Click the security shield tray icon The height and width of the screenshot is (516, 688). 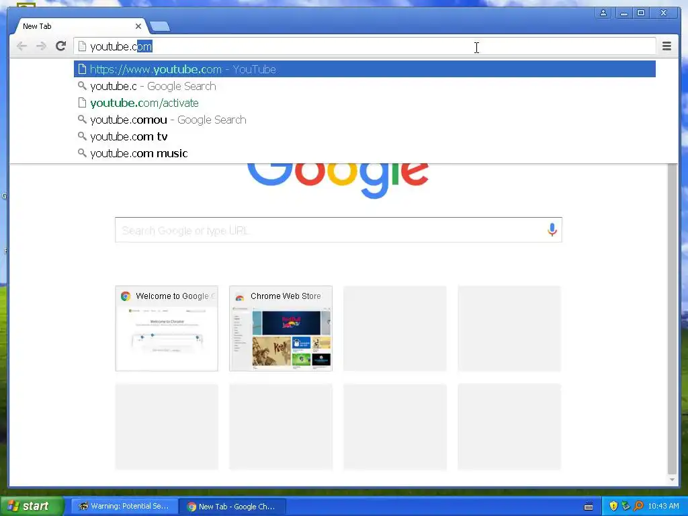pos(613,506)
